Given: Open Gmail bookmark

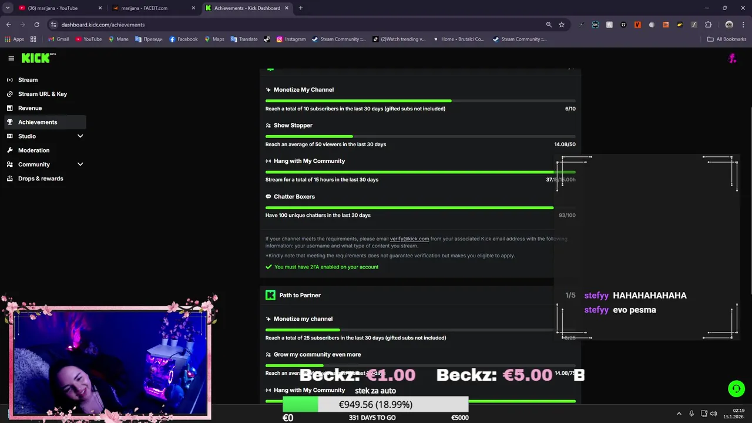Looking at the screenshot, I should [x=58, y=39].
